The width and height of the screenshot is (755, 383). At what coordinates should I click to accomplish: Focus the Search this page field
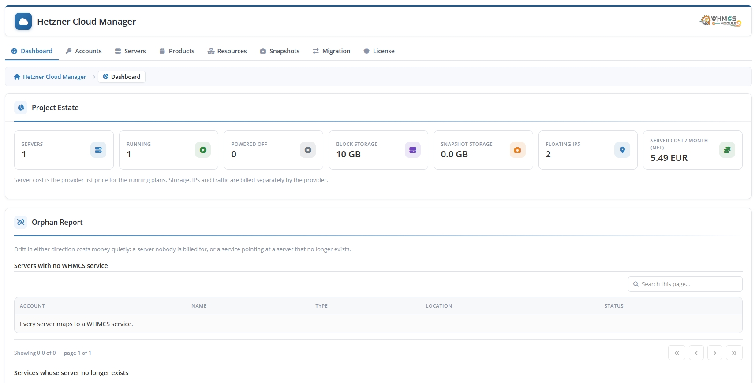685,284
